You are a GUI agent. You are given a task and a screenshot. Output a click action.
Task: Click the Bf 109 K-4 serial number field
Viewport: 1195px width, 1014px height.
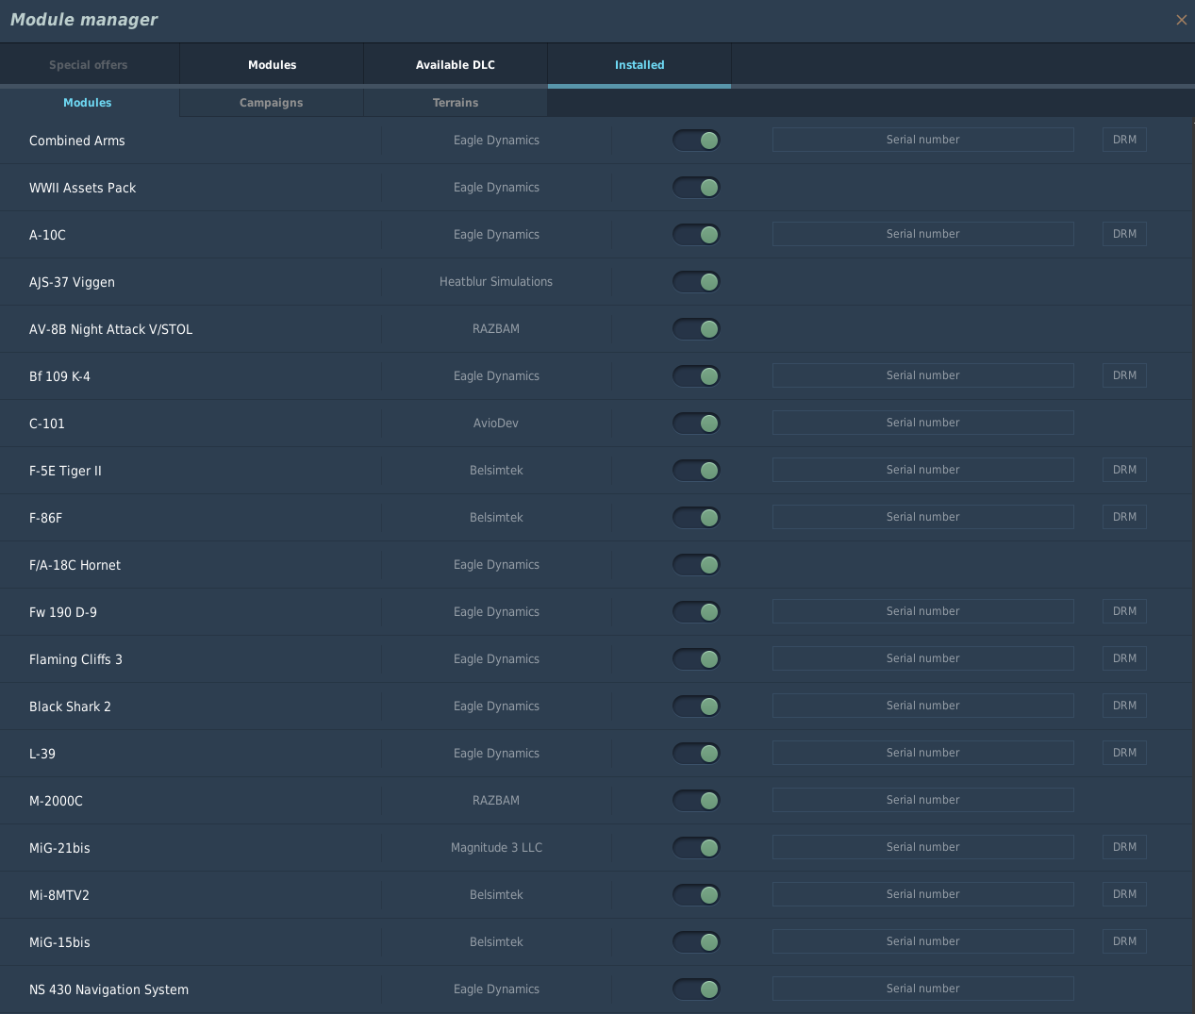point(922,375)
